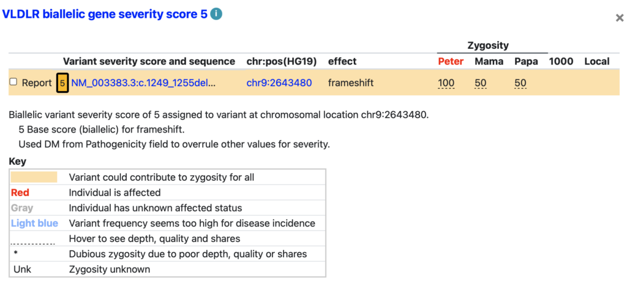This screenshot has height=284, width=627.
Task: Click the Papa column header
Action: [x=526, y=62]
